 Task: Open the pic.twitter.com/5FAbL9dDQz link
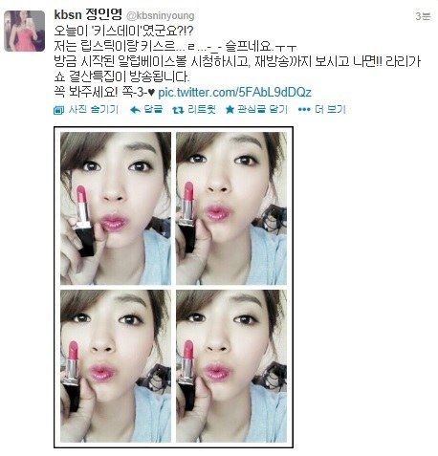pyautogui.click(x=234, y=93)
